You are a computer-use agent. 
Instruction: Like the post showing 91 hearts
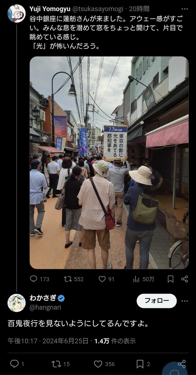tap(102, 279)
